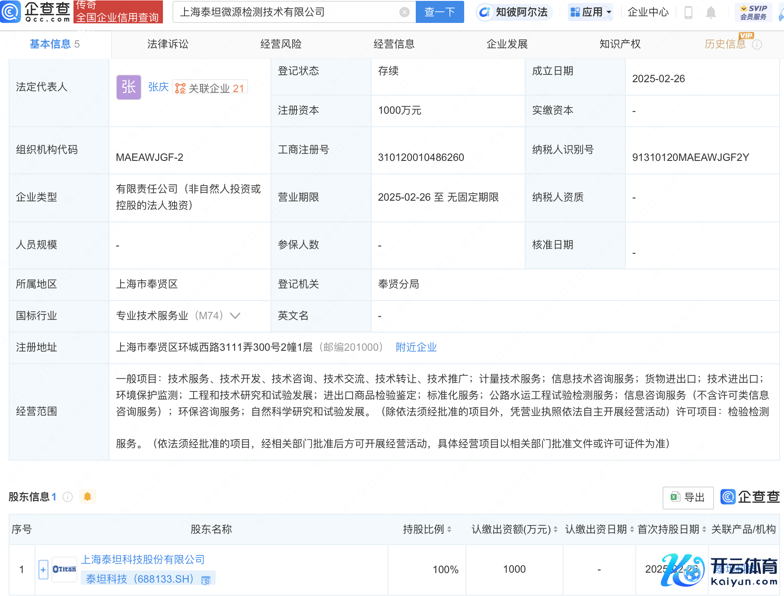Click the 查一下 search button
This screenshot has width=784, height=596.
tap(440, 12)
